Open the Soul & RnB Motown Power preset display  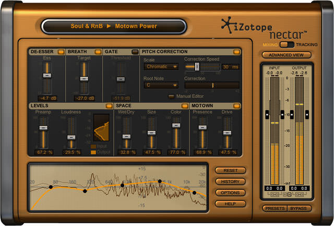114,26
